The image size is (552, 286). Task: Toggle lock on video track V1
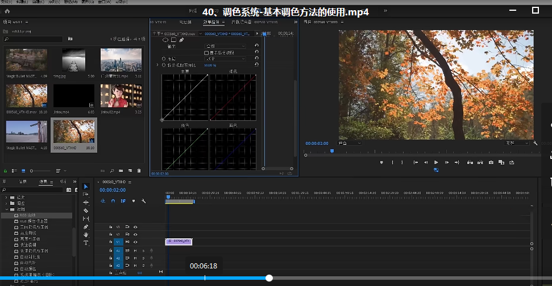110,242
